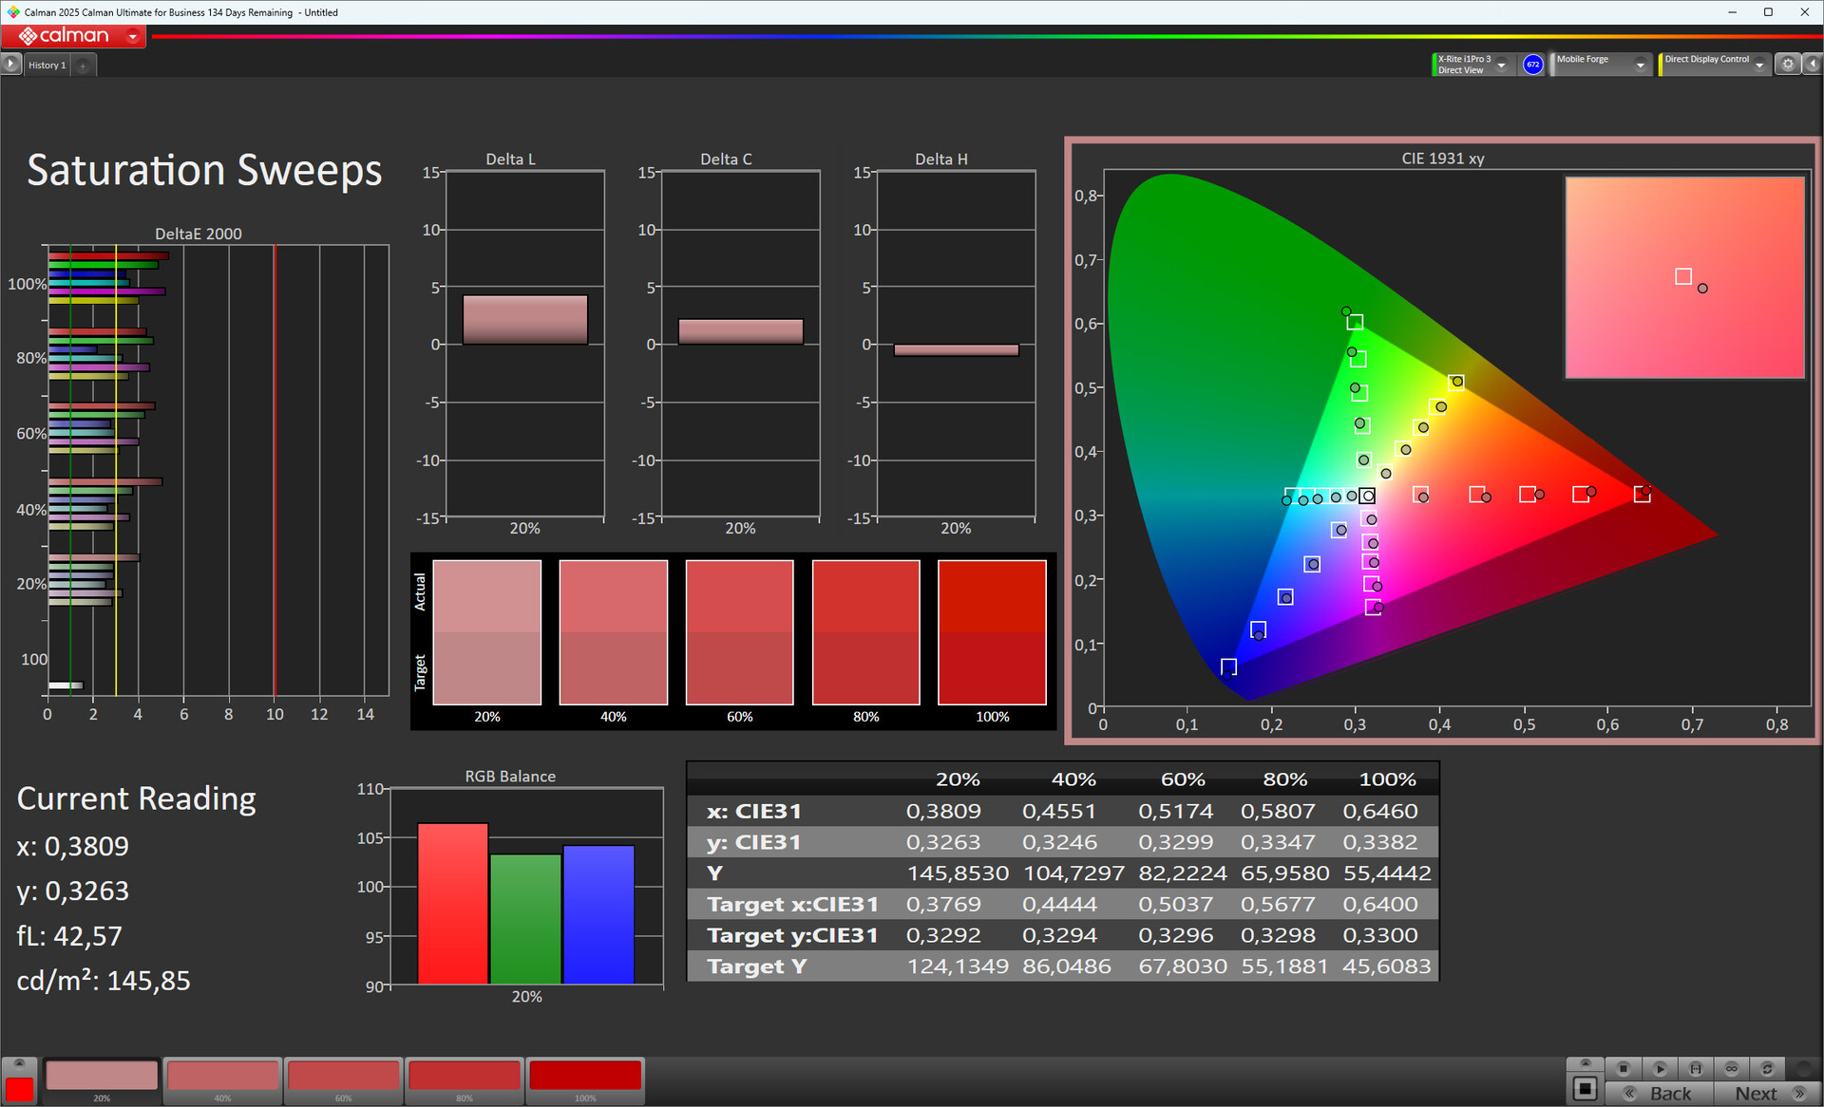Click the history play arrow icon
1824x1107 pixels.
[10, 64]
